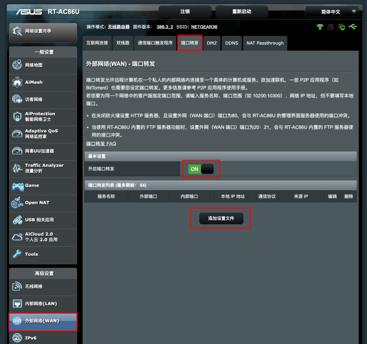
Task: Select the DDNS tab
Action: pos(231,43)
